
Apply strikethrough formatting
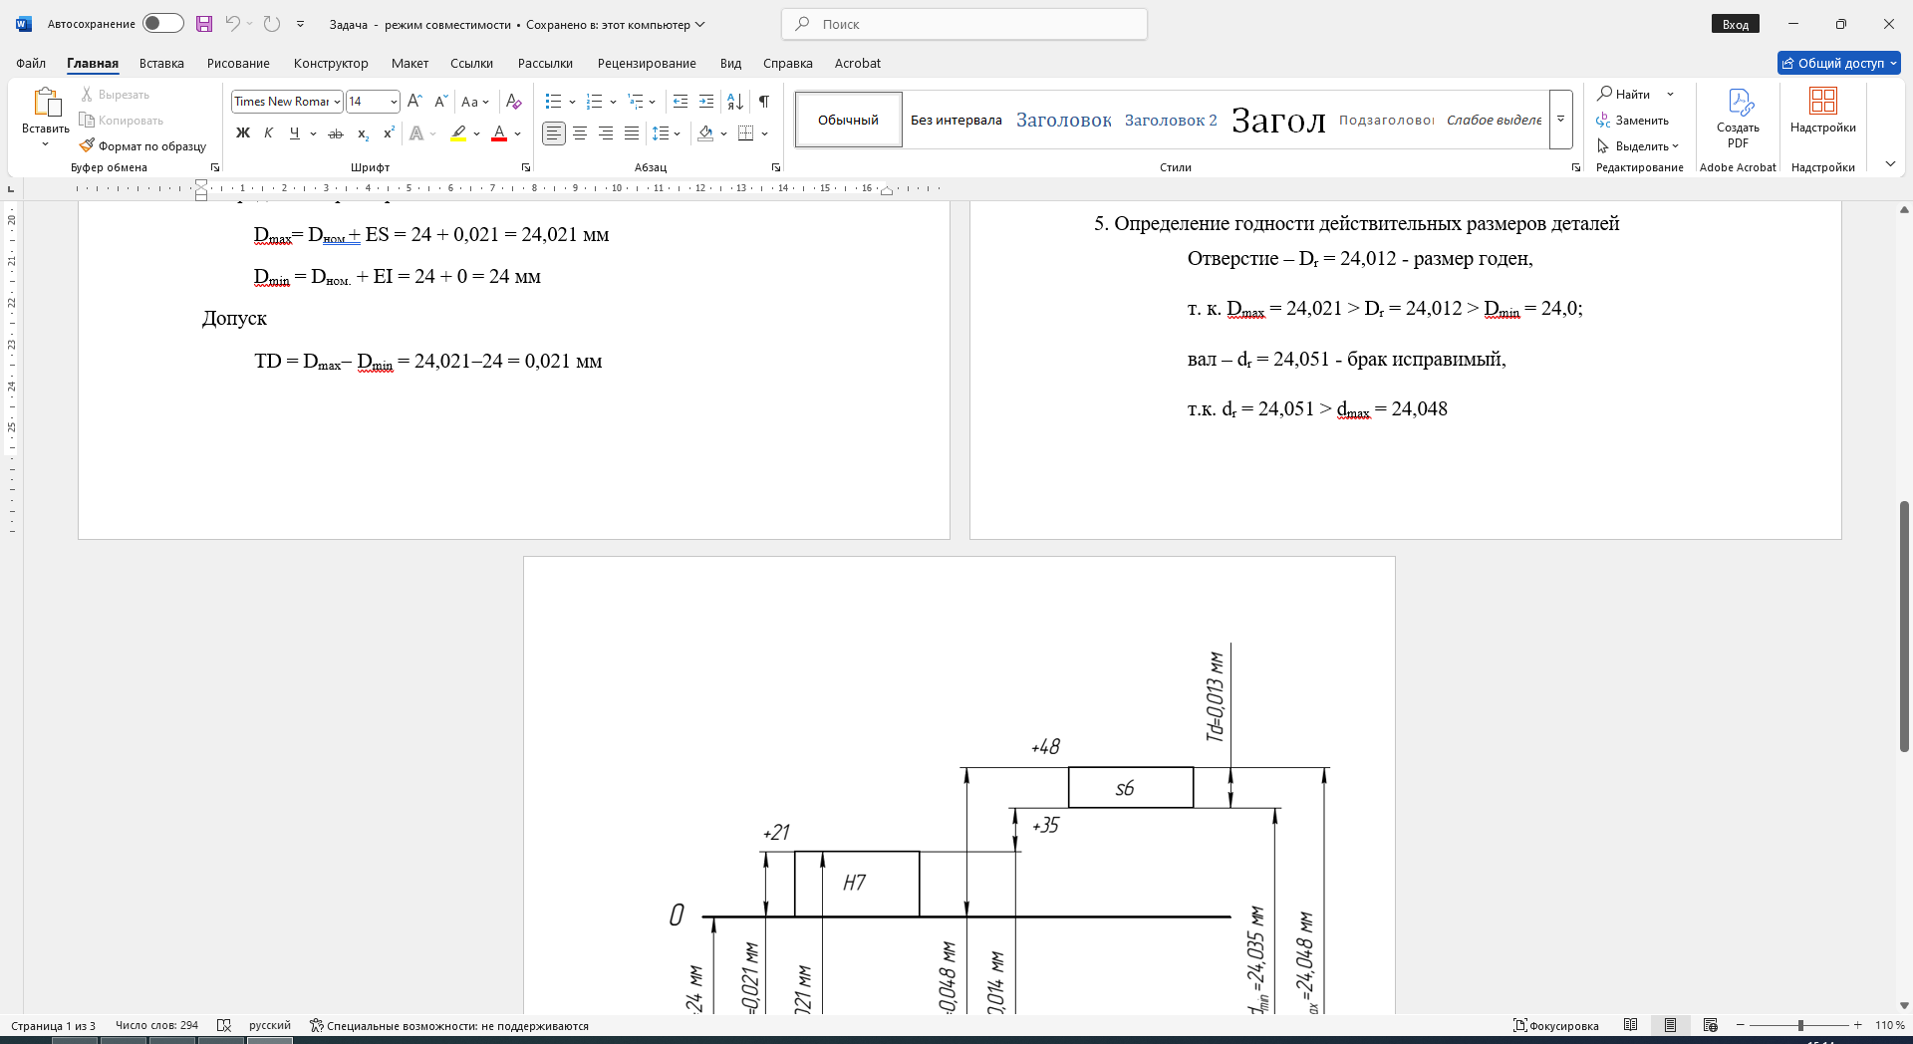336,133
